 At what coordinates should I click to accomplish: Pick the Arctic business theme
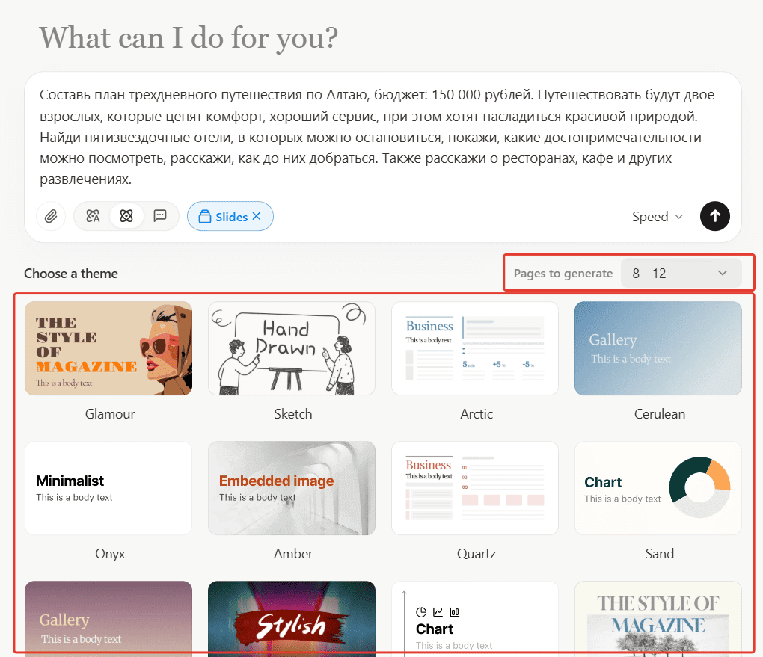[475, 348]
